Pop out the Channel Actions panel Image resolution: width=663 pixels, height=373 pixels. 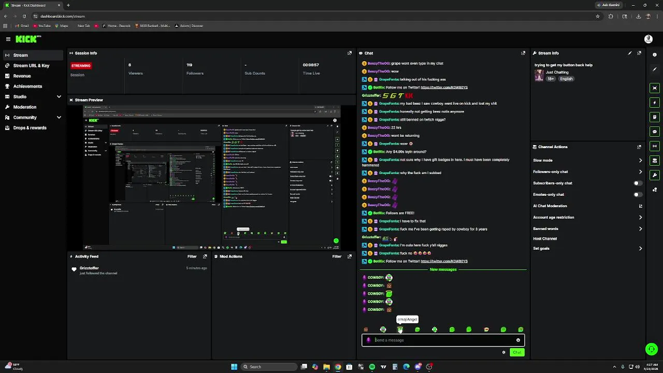tap(639, 147)
